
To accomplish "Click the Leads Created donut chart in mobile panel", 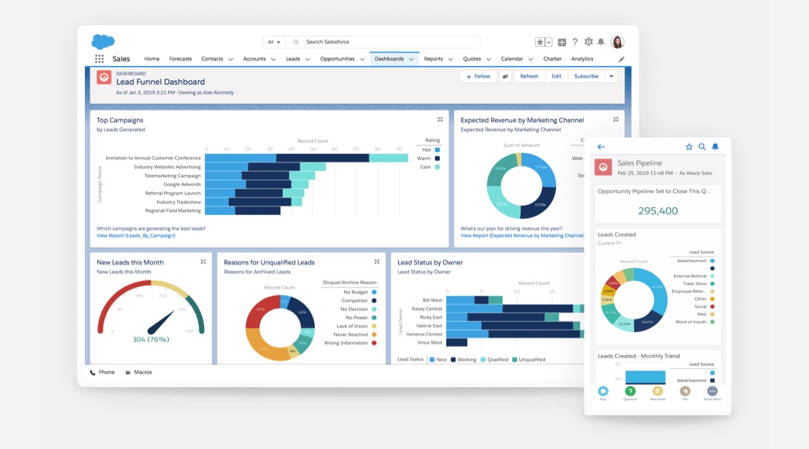I will (x=634, y=300).
